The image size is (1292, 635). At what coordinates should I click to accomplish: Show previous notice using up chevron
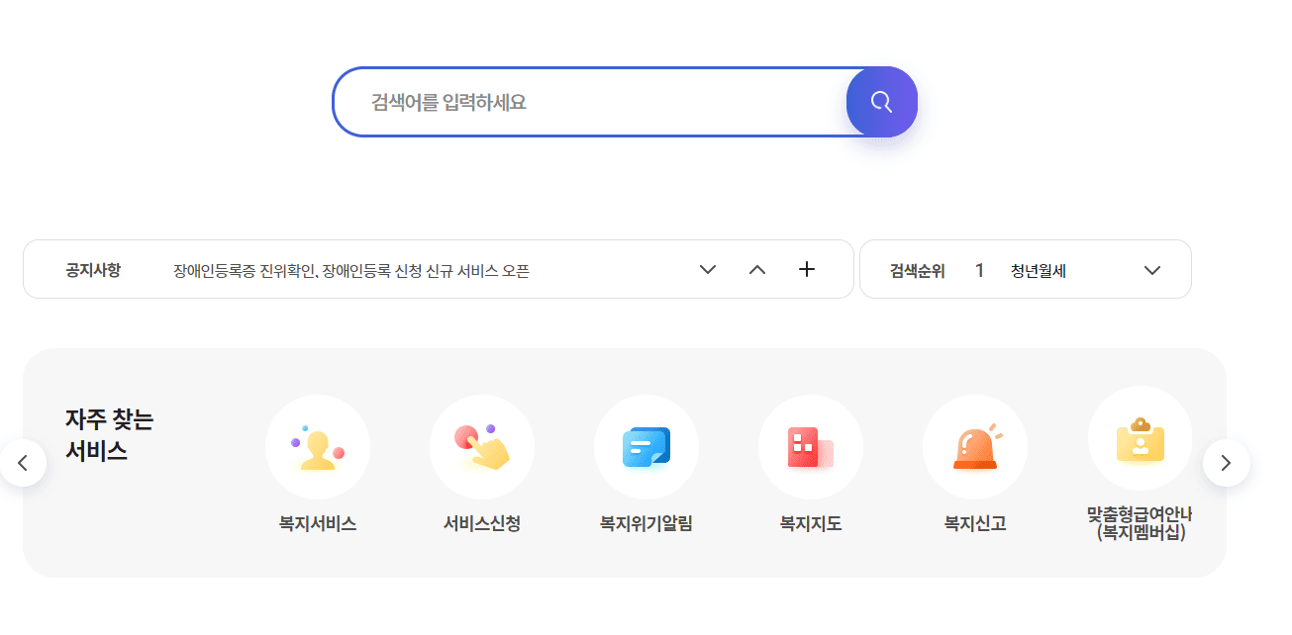(757, 268)
